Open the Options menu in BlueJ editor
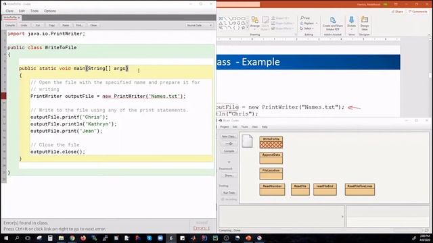Screen dimensions: 433x243 [50, 11]
